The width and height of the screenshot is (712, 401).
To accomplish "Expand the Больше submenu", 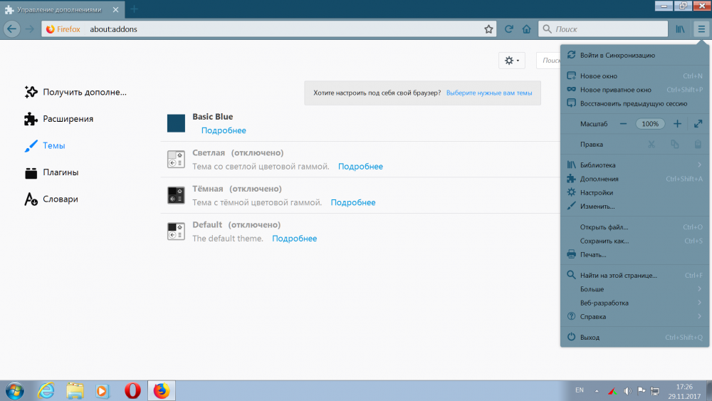I will click(635, 289).
